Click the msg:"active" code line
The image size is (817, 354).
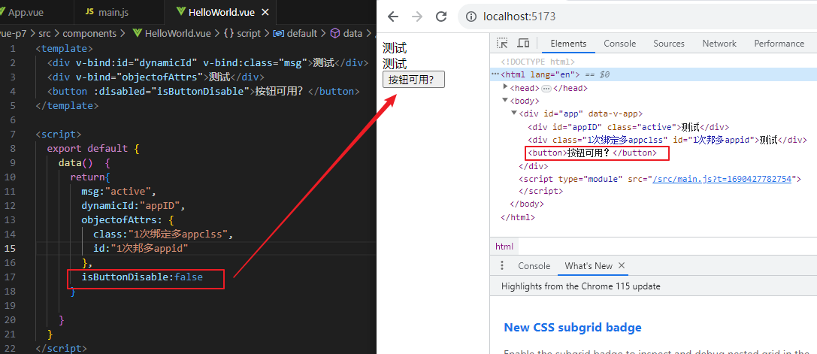pyautogui.click(x=119, y=191)
